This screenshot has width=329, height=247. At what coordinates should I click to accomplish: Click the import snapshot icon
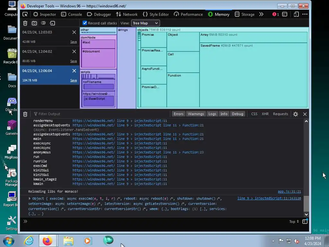(52, 23)
